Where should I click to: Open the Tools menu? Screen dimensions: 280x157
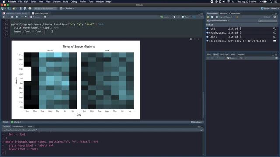click(91, 2)
